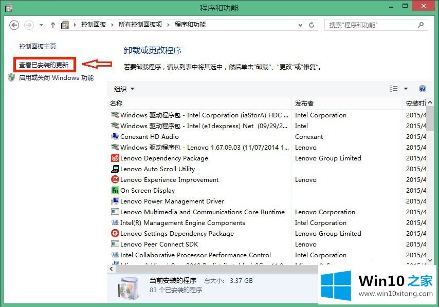Image resolution: width=439 pixels, height=307 pixels.
Task: Click the address bar control panel icon
Action: pyautogui.click(x=65, y=25)
